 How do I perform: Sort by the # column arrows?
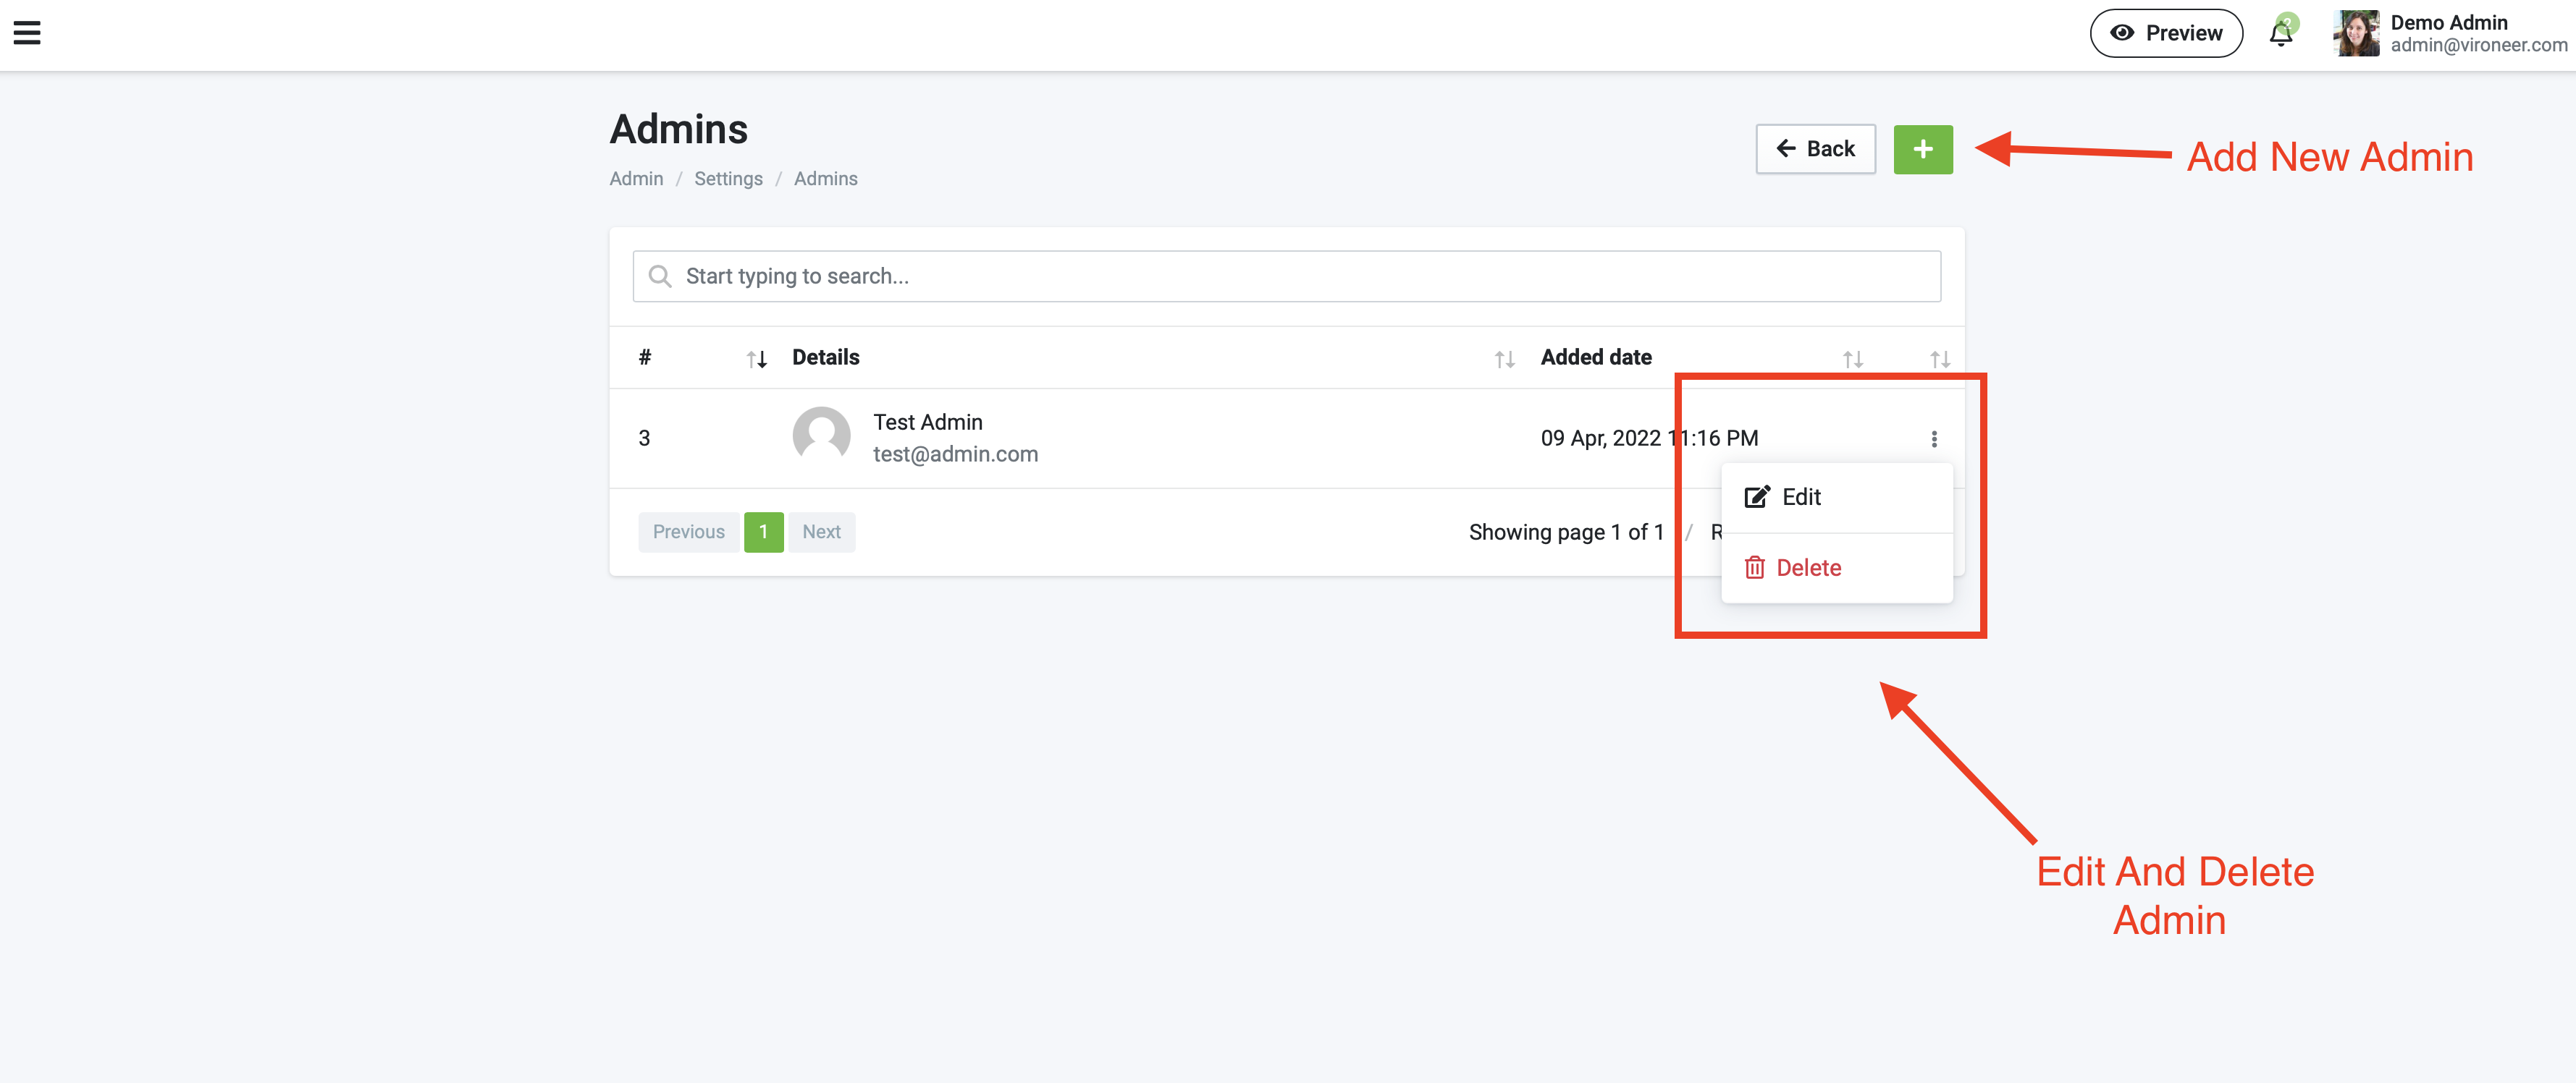[756, 359]
